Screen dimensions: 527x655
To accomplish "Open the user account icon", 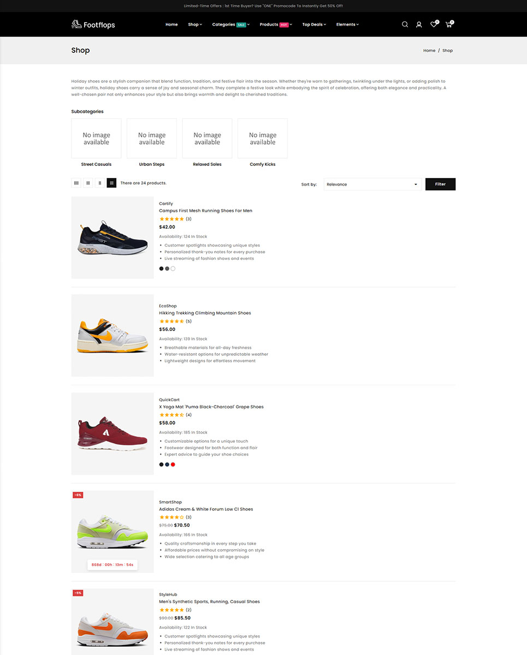I will click(x=419, y=25).
